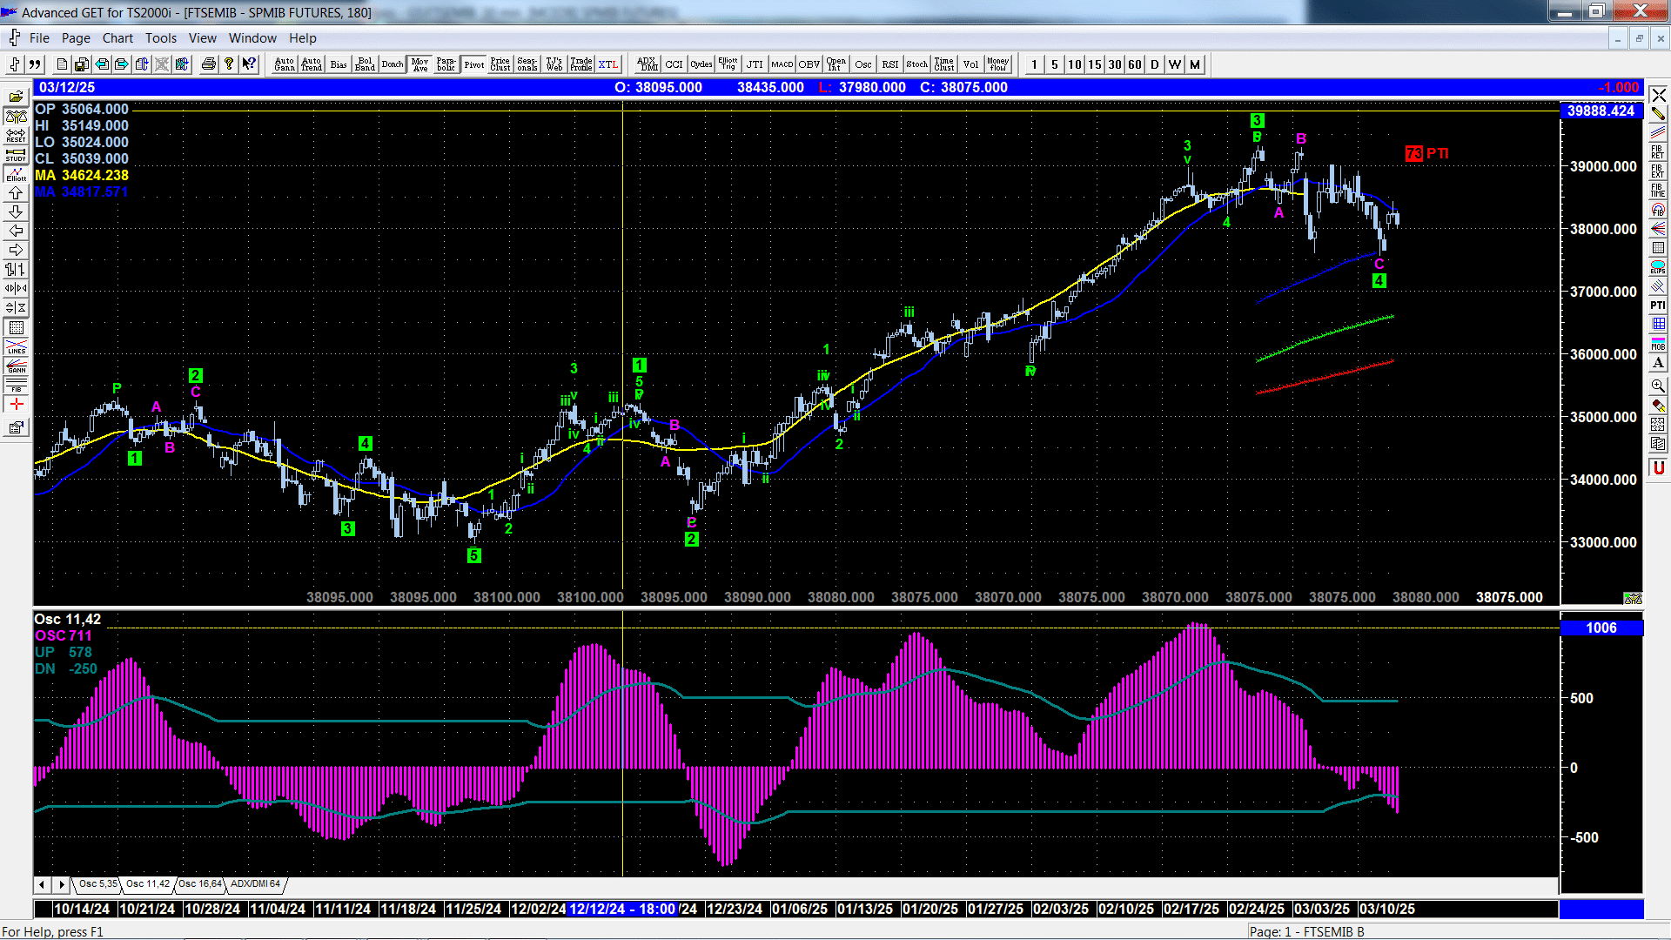Toggle the Elliott Trig indicator button
This screenshot has width=1671, height=940.
tap(728, 64)
